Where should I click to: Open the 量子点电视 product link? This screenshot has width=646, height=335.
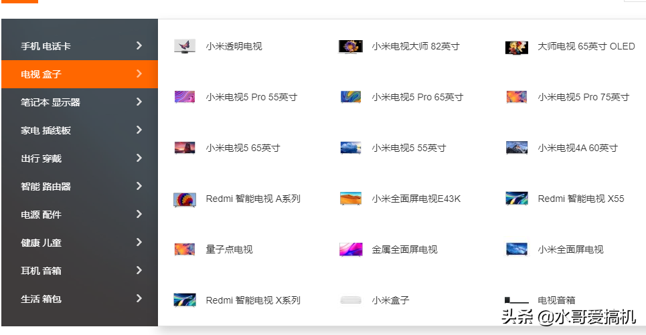coord(230,249)
